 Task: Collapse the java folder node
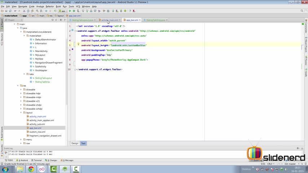click(x=18, y=28)
